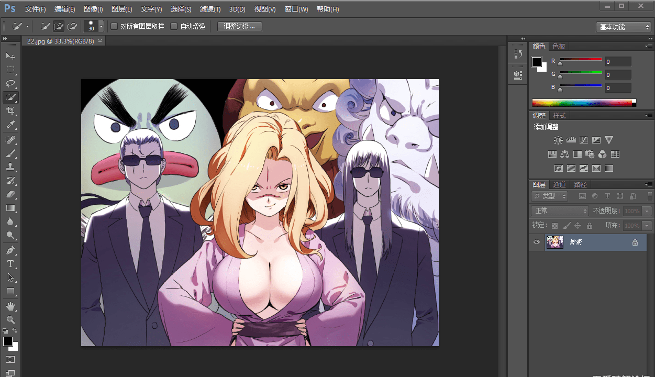The width and height of the screenshot is (655, 377).
Task: Switch to the 路径 tab
Action: (580, 184)
